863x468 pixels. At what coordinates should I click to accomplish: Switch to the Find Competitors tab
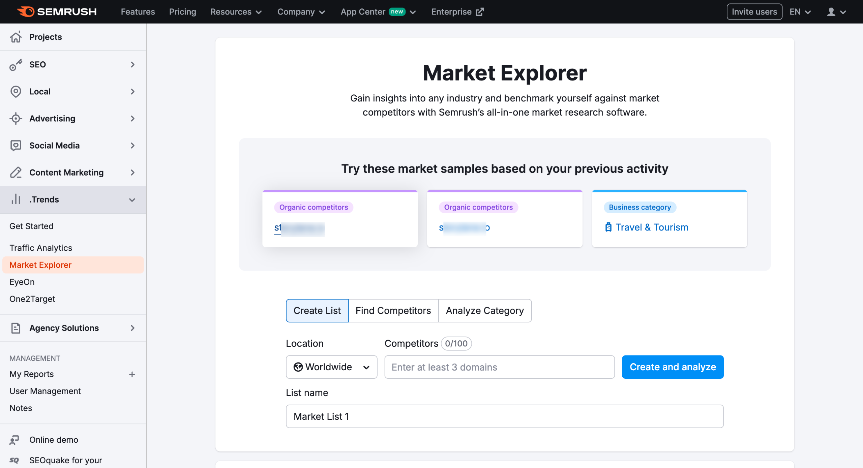(x=393, y=311)
